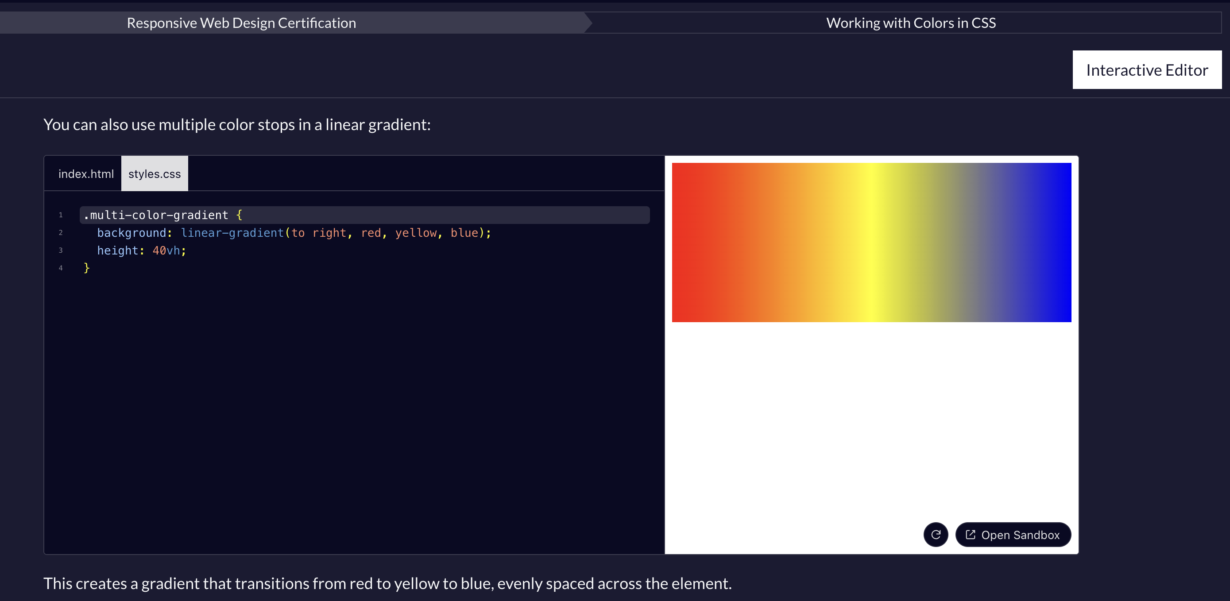
Task: Click the Interactive Editor button
Action: pos(1146,69)
